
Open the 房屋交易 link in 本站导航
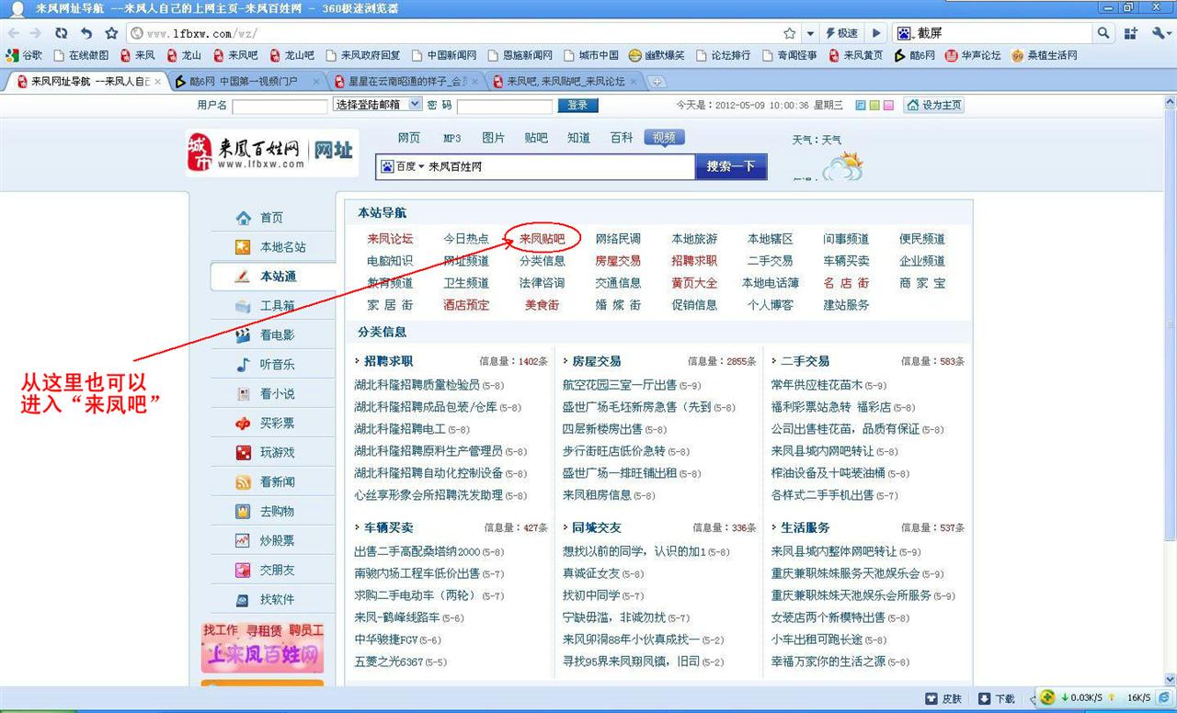pos(618,261)
